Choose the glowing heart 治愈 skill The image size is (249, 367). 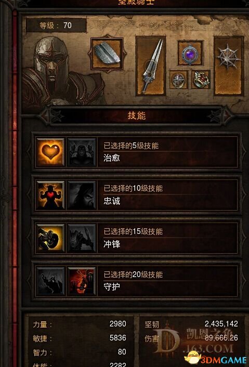point(50,152)
